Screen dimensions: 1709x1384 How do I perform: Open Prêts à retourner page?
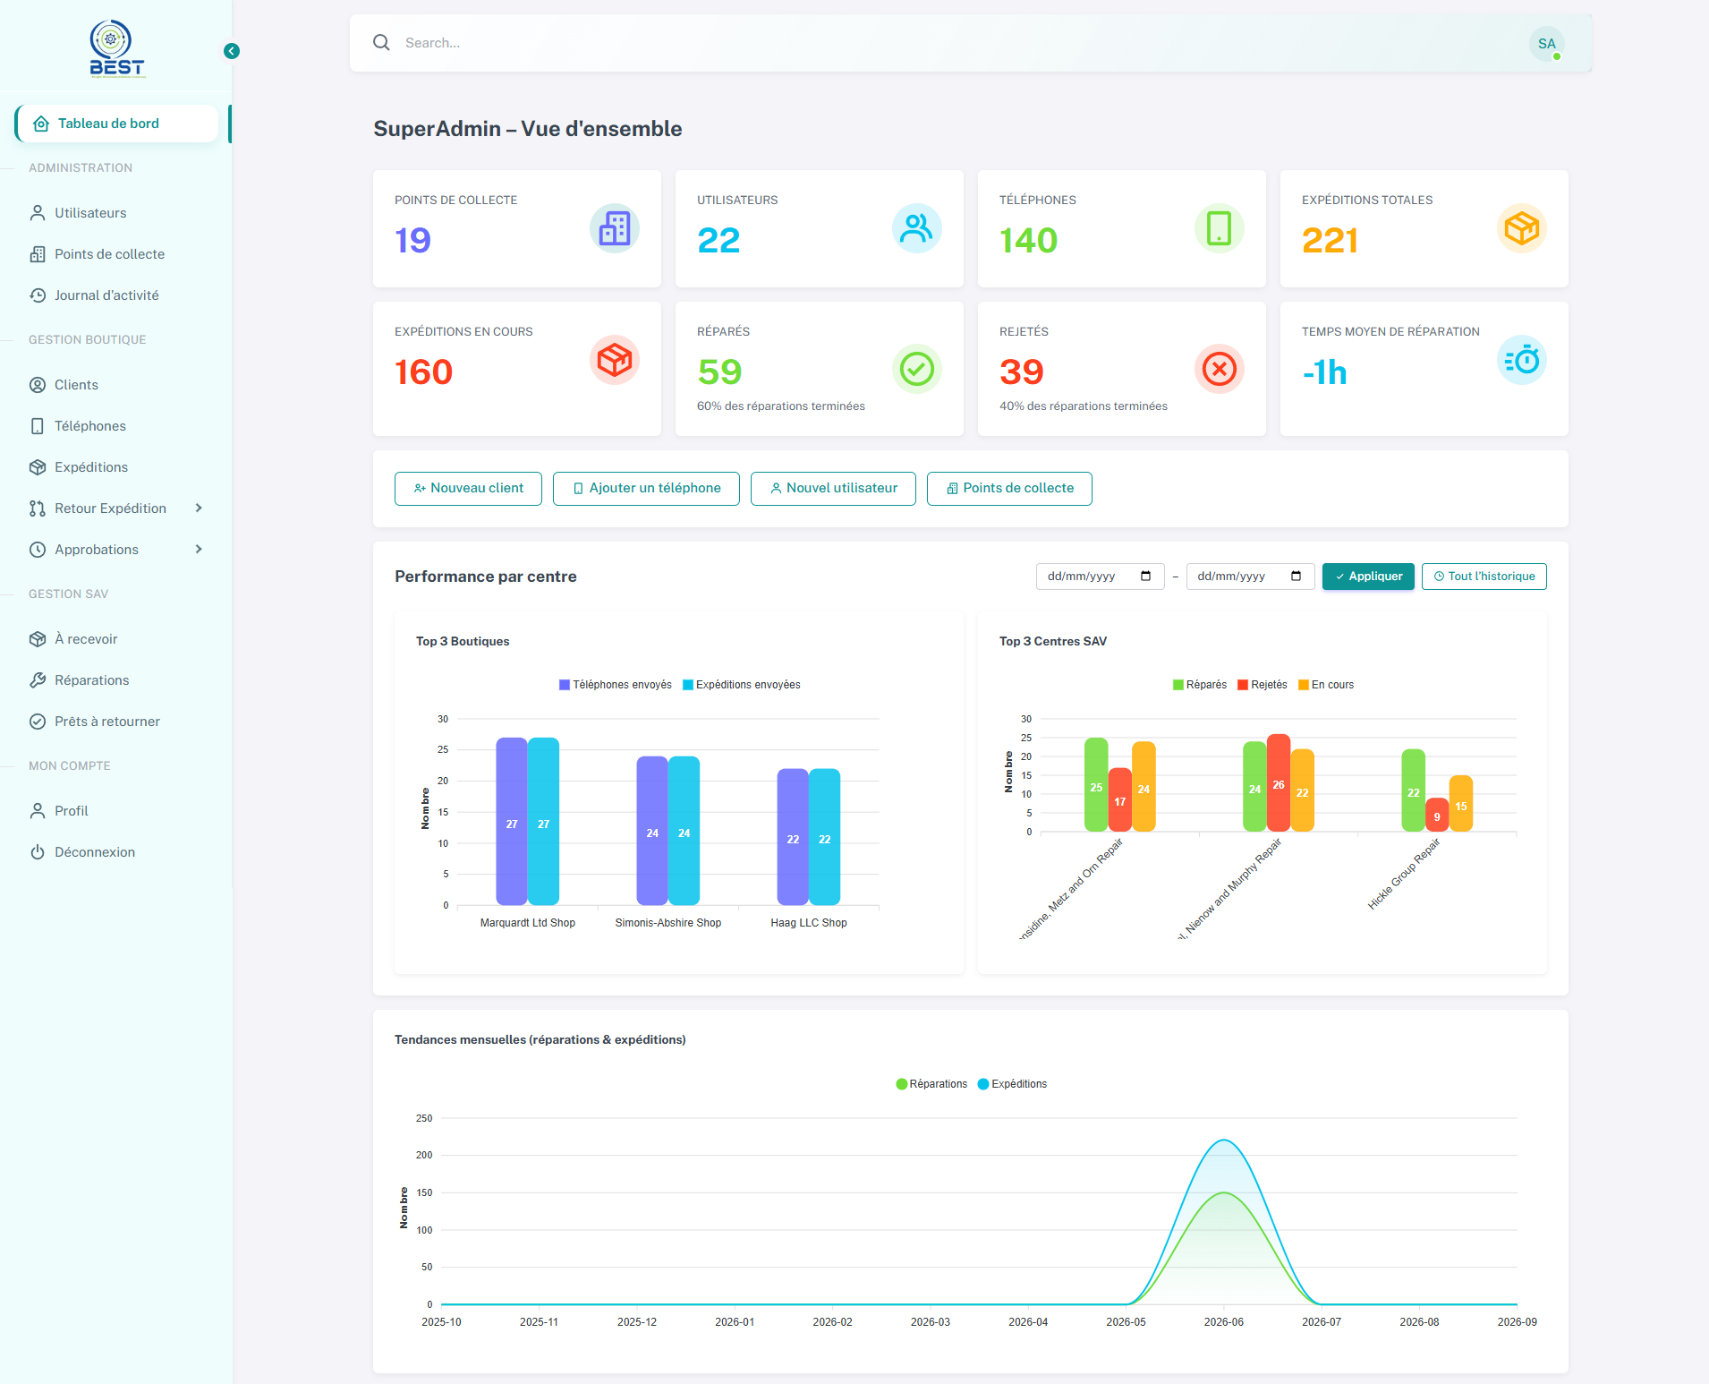click(116, 722)
